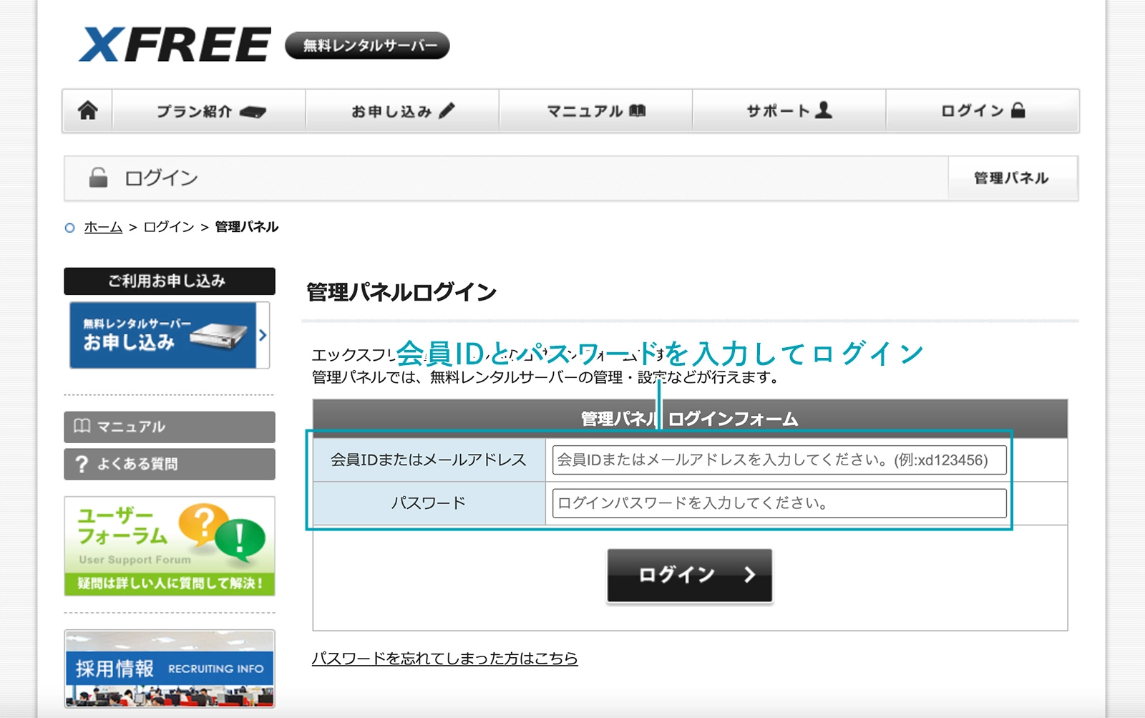The width and height of the screenshot is (1145, 718).
Task: Open お申し込み navigation menu
Action: 403,111
